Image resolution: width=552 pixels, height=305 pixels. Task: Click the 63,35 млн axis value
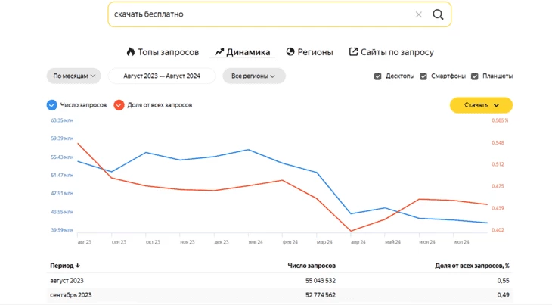[x=62, y=120]
